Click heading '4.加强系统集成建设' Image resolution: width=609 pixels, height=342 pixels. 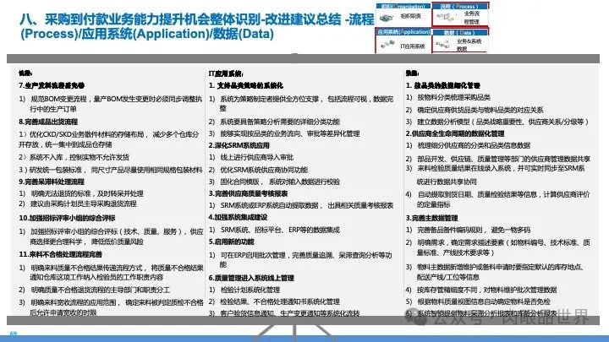[x=238, y=217]
